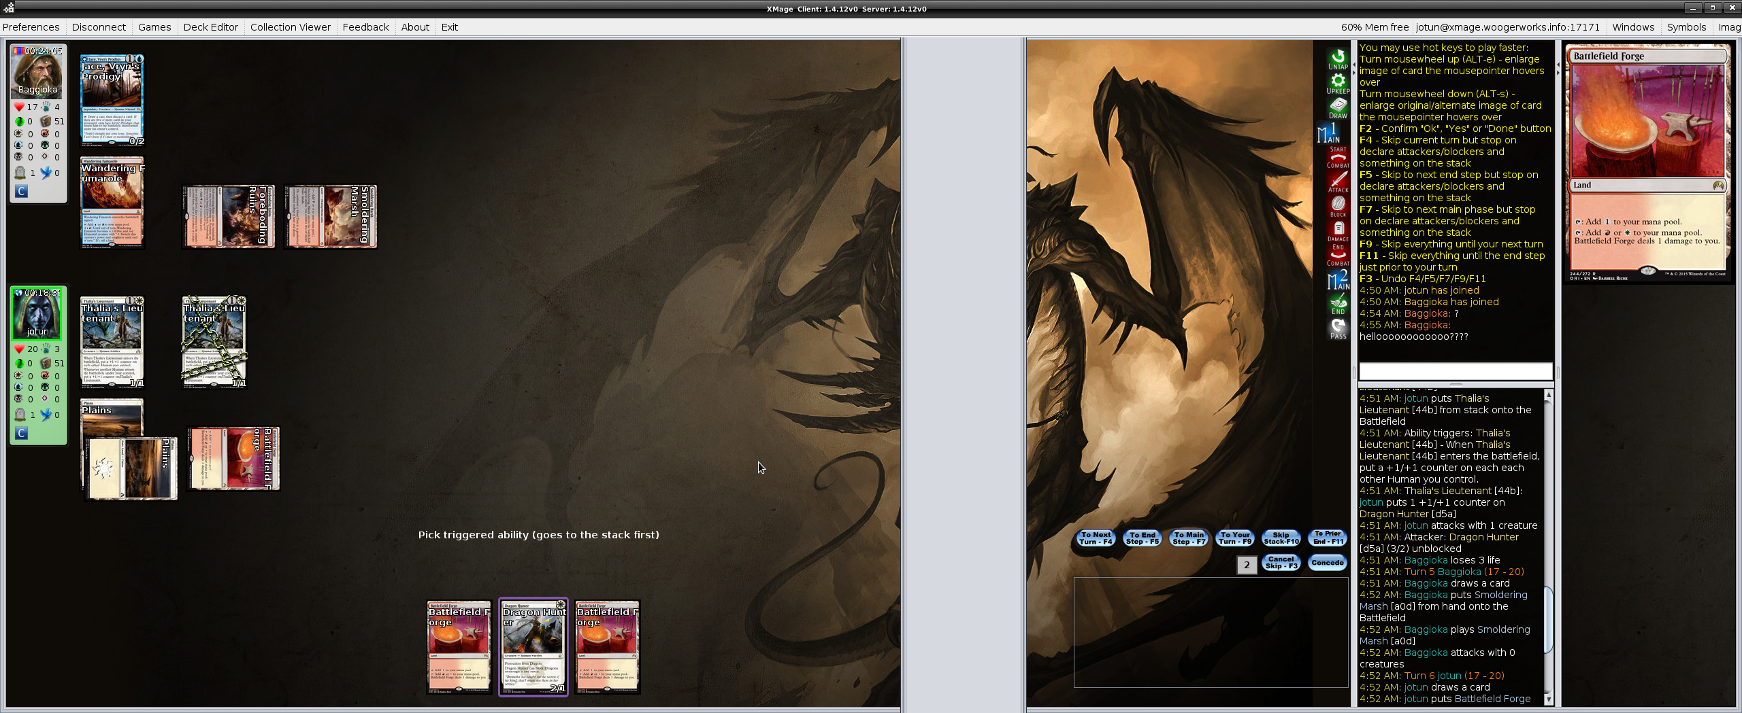Open Baggioka's graveyard tombstone icon

pyautogui.click(x=20, y=173)
